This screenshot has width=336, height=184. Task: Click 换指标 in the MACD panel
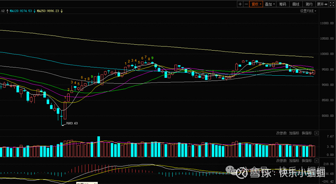tap(307, 161)
